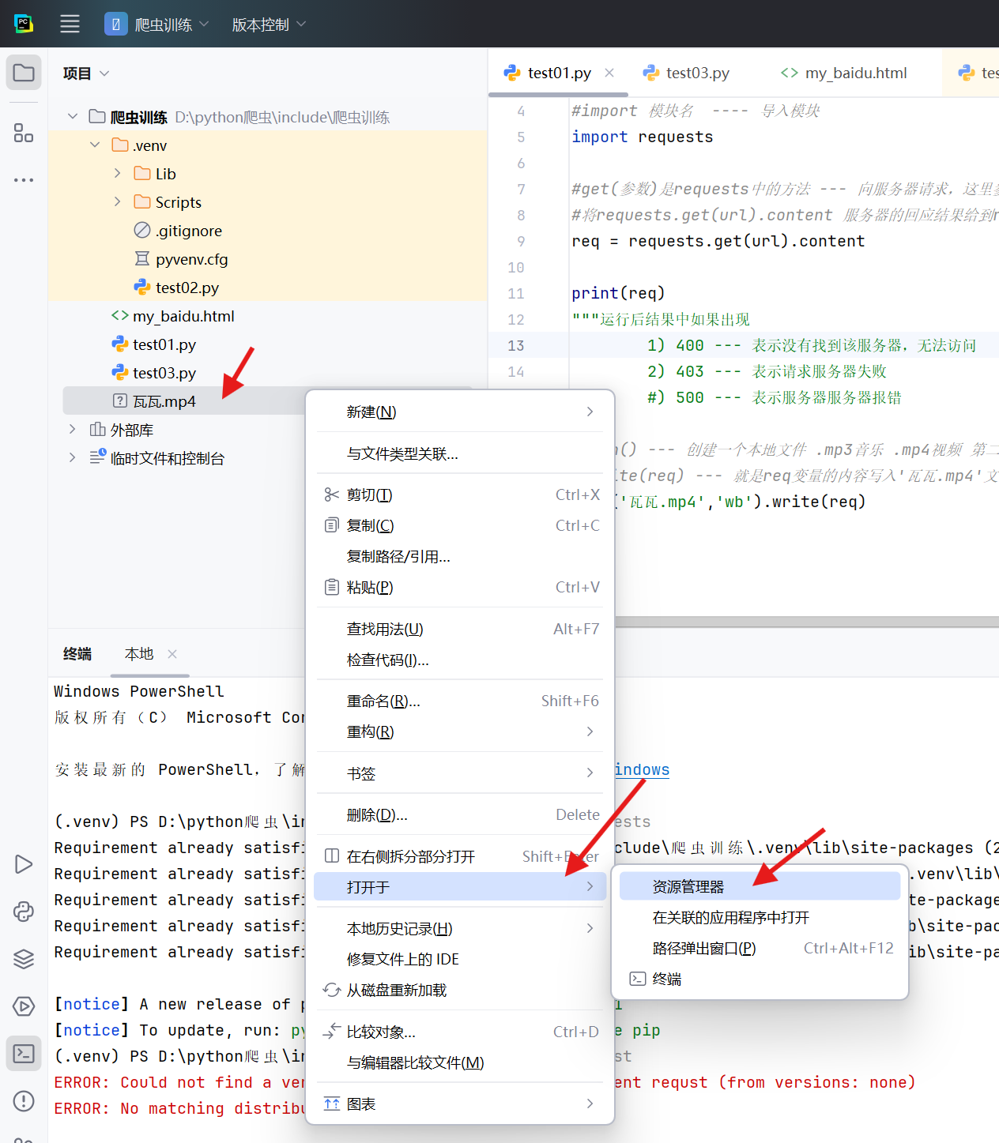Click the reload icon beside 从磁盘重新加载
The height and width of the screenshot is (1143, 999).
332,990
